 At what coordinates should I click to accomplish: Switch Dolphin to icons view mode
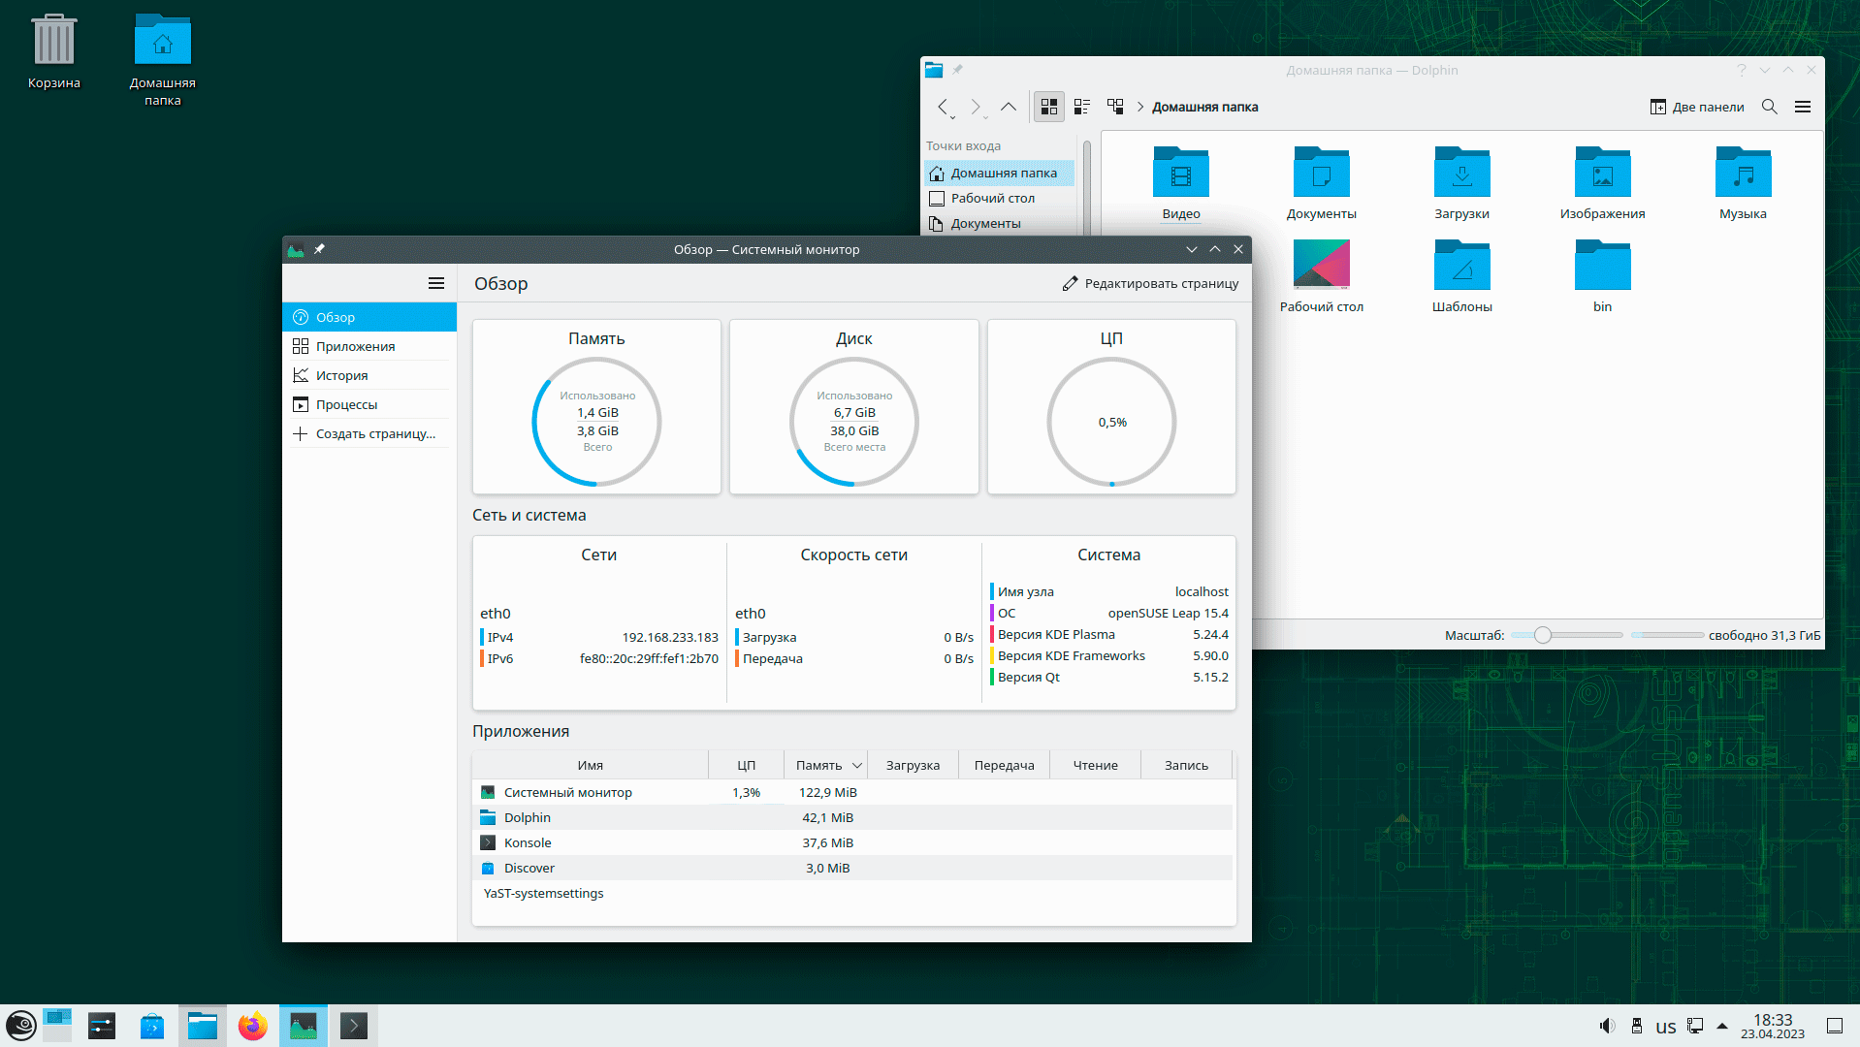pos(1048,107)
